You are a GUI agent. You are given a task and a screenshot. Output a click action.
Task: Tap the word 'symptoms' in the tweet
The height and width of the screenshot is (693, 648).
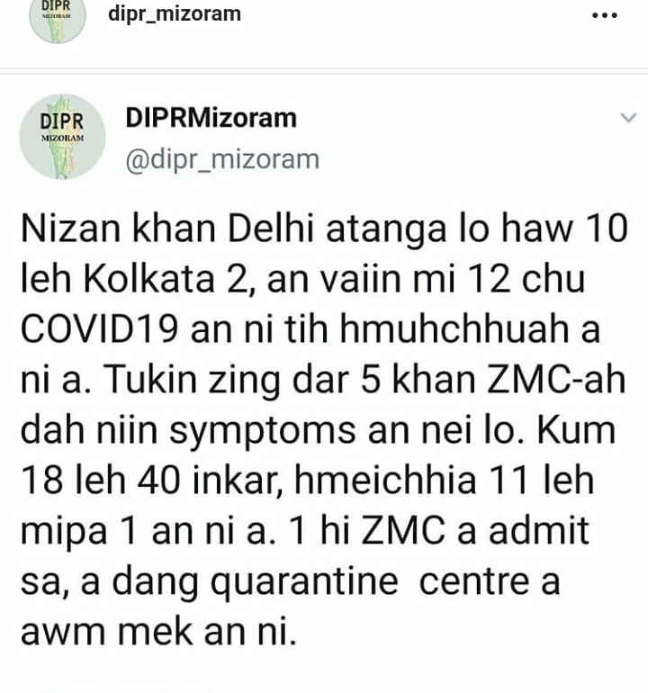pyautogui.click(x=263, y=432)
